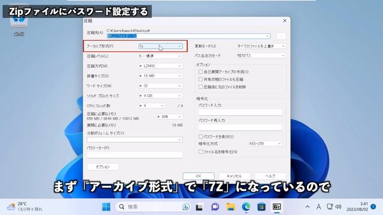Screen dimensions: 383x215
Task: Open update mode dropdown
Action: (261, 46)
